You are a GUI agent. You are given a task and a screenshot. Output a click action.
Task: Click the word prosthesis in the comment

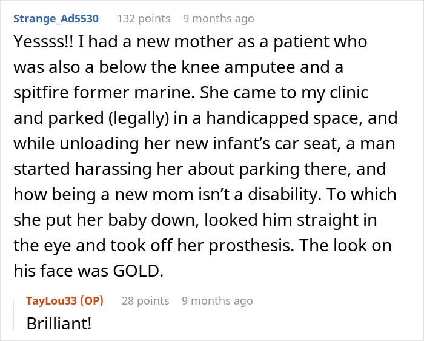point(251,246)
